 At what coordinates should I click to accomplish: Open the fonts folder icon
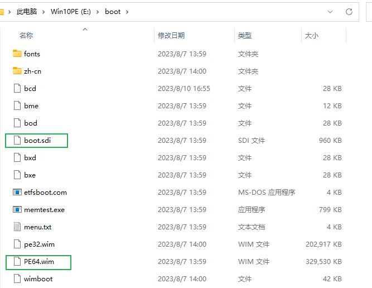point(17,54)
